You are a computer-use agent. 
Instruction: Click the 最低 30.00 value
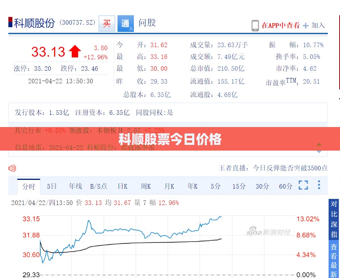click(159, 69)
